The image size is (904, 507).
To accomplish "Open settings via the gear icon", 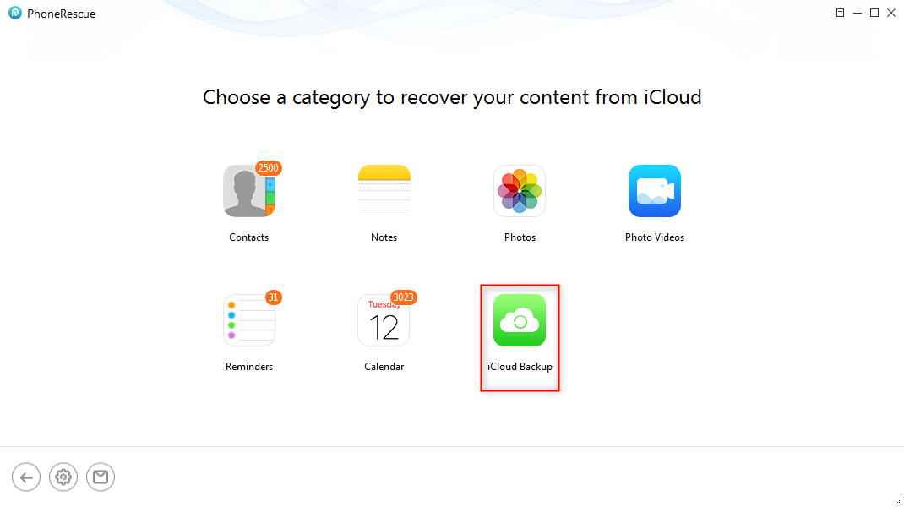I will point(63,477).
